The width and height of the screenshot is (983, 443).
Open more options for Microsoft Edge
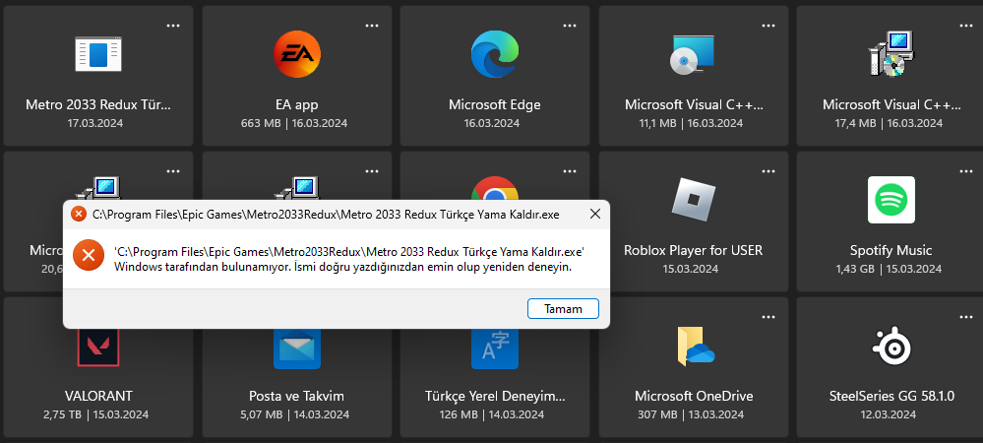coord(570,26)
